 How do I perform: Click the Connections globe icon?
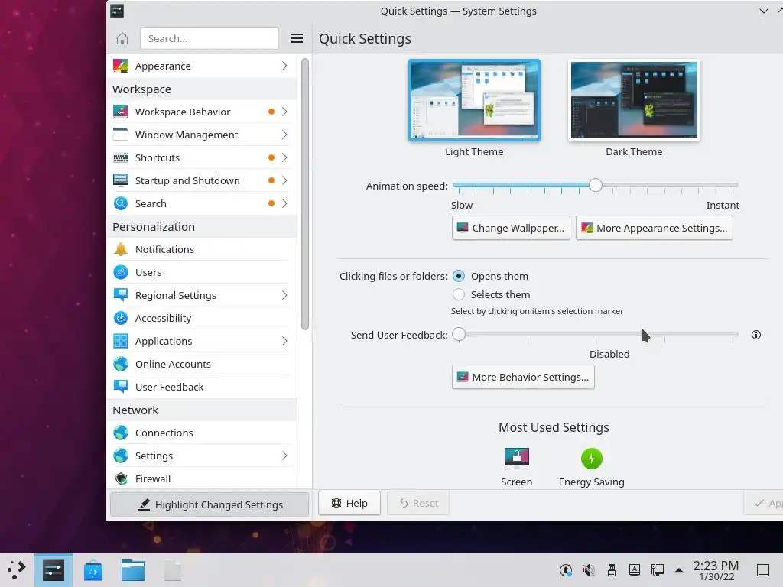click(x=121, y=433)
